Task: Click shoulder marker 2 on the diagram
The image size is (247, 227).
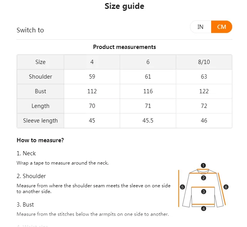Action: coord(203,178)
